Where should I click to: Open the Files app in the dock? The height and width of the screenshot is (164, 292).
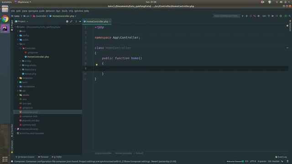coord(5,9)
